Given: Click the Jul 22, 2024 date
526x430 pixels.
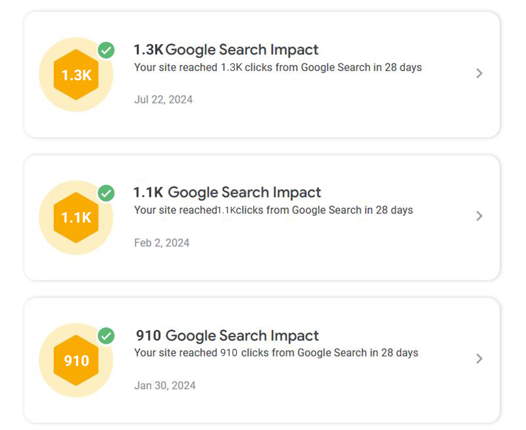Looking at the screenshot, I should pyautogui.click(x=163, y=100).
